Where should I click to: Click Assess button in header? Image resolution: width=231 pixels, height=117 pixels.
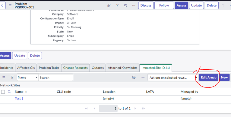click(x=182, y=5)
